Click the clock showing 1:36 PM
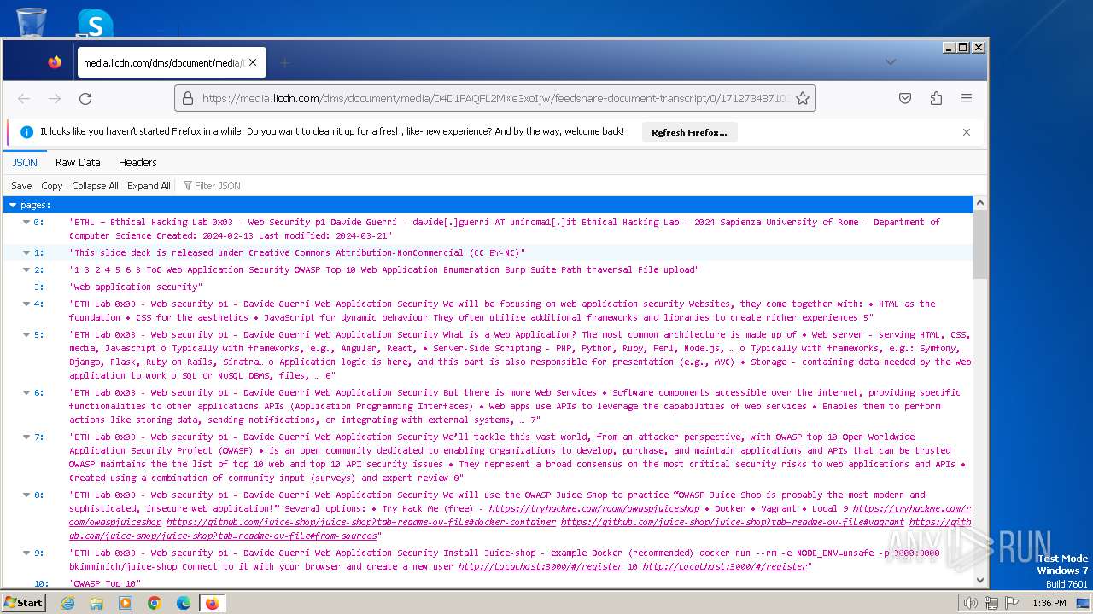 tap(1049, 603)
